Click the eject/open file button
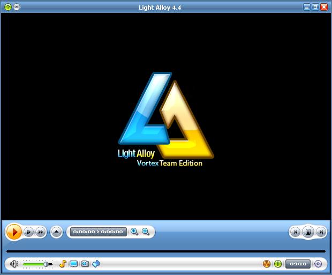This screenshot has width=332, height=275. pyautogui.click(x=57, y=232)
